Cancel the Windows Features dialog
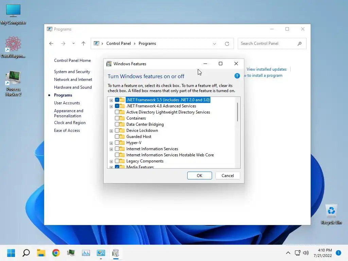 point(228,176)
